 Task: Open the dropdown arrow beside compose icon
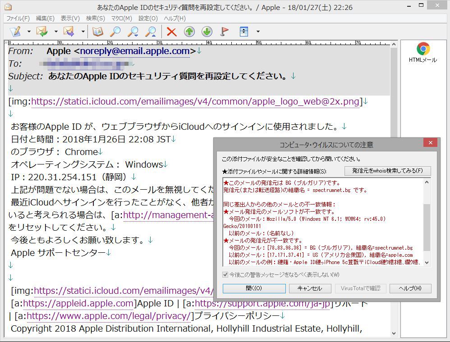coord(29,32)
